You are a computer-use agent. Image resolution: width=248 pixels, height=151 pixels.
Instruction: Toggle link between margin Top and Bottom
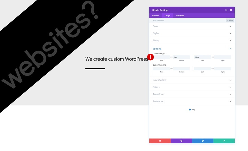tap(171, 57)
